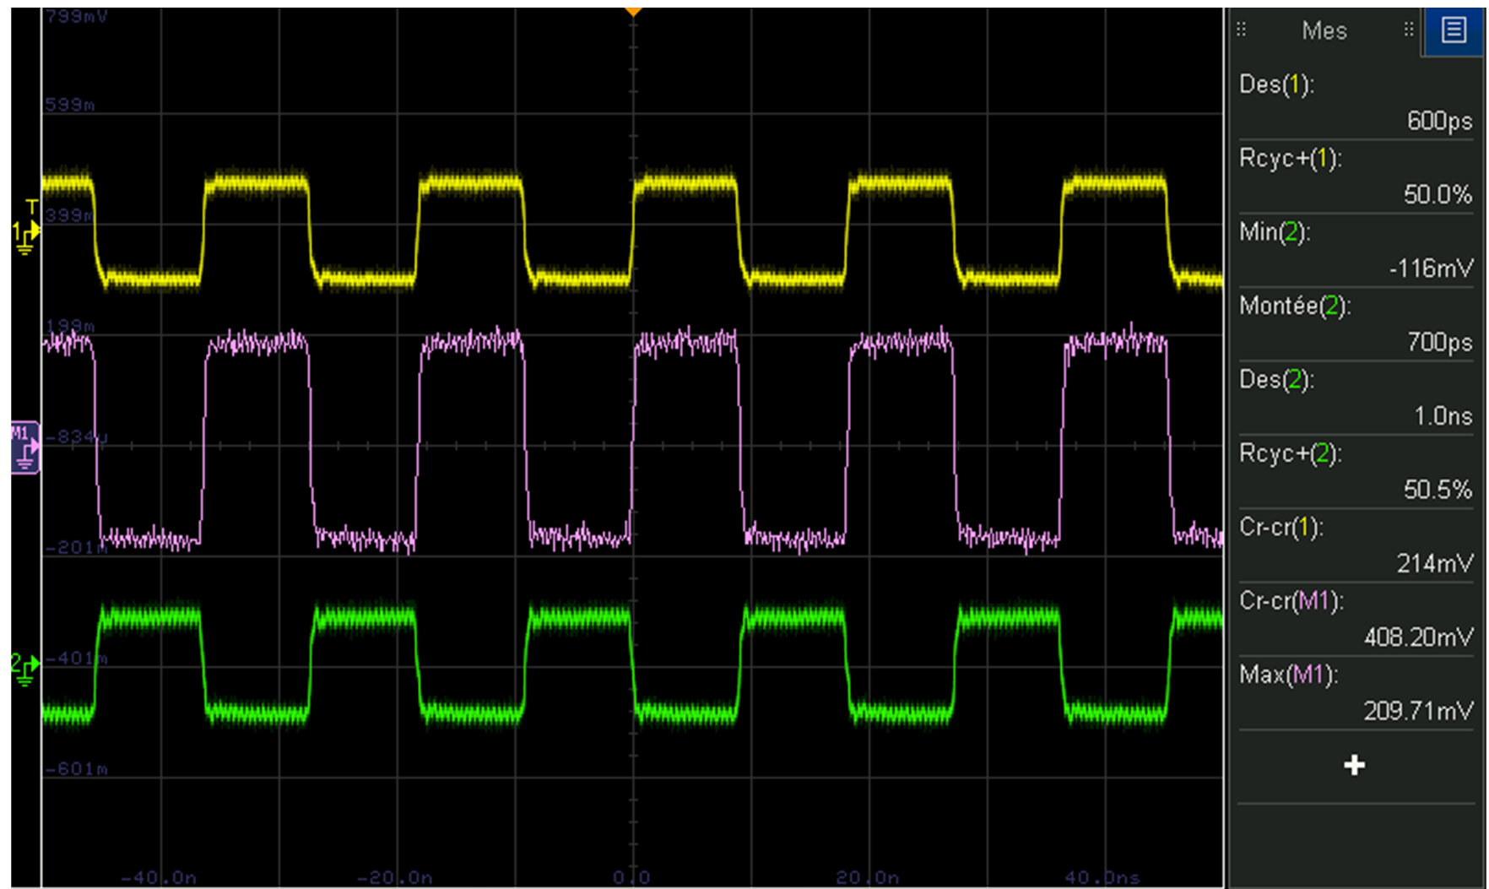This screenshot has width=1489, height=889.
Task: Select the Cr-cr(M1) measurement label
Action: click(1291, 601)
